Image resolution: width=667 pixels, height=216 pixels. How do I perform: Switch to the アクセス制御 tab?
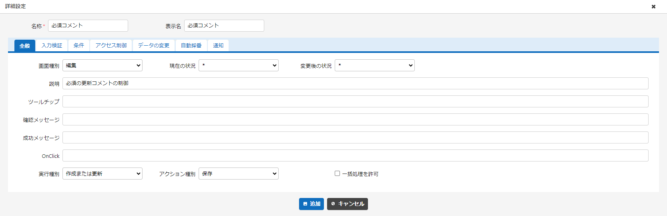click(x=111, y=45)
